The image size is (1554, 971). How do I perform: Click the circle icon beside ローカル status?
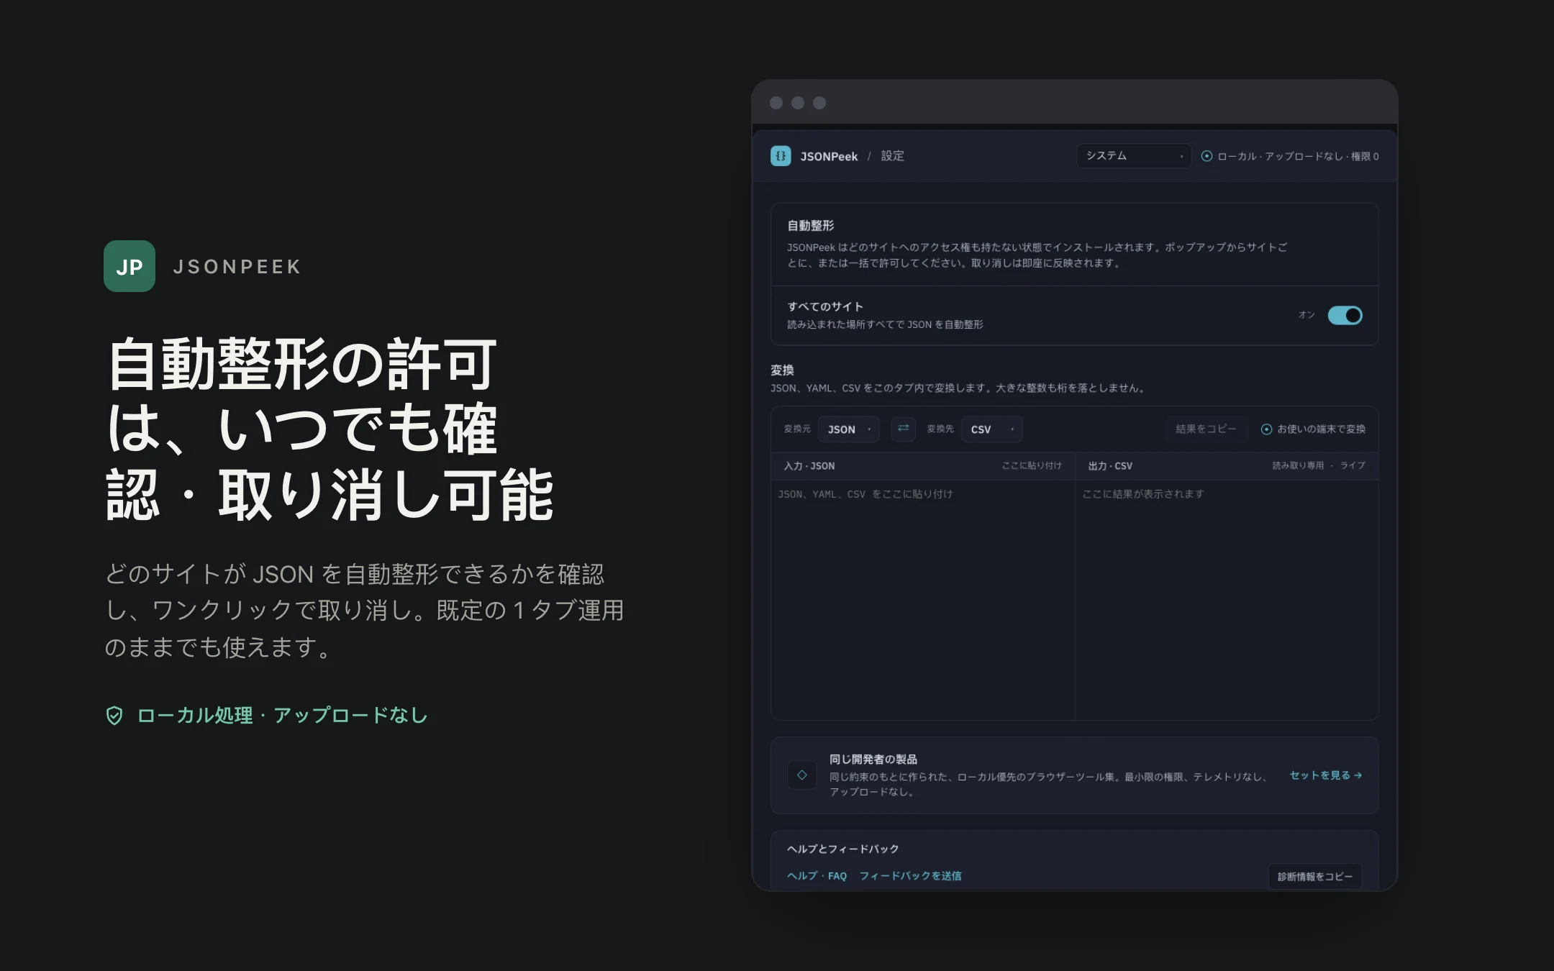click(1207, 156)
